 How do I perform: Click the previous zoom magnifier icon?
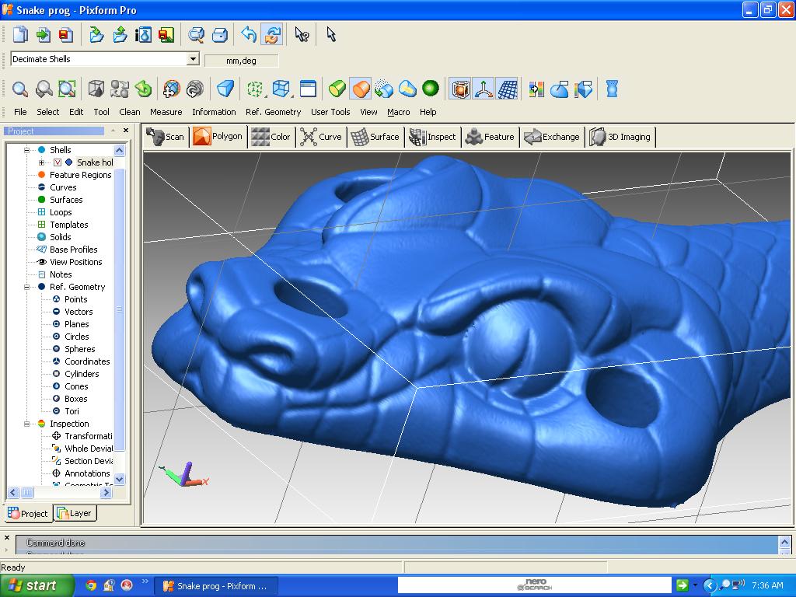pos(44,89)
